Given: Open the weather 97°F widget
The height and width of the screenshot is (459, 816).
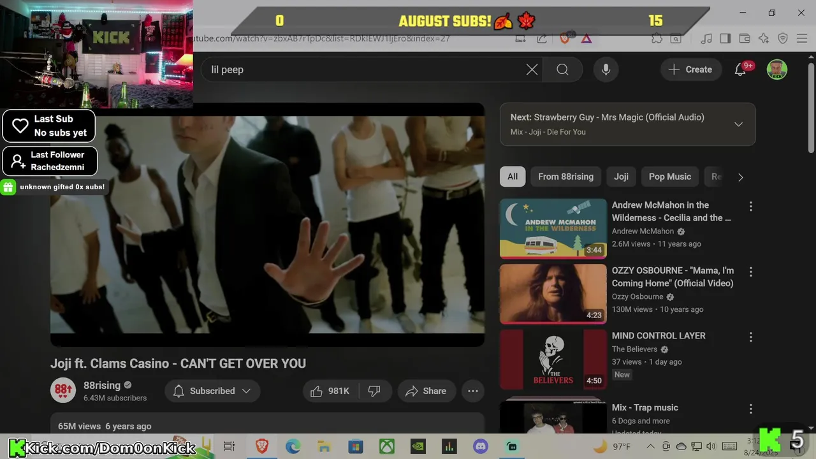Looking at the screenshot, I should tap(612, 446).
